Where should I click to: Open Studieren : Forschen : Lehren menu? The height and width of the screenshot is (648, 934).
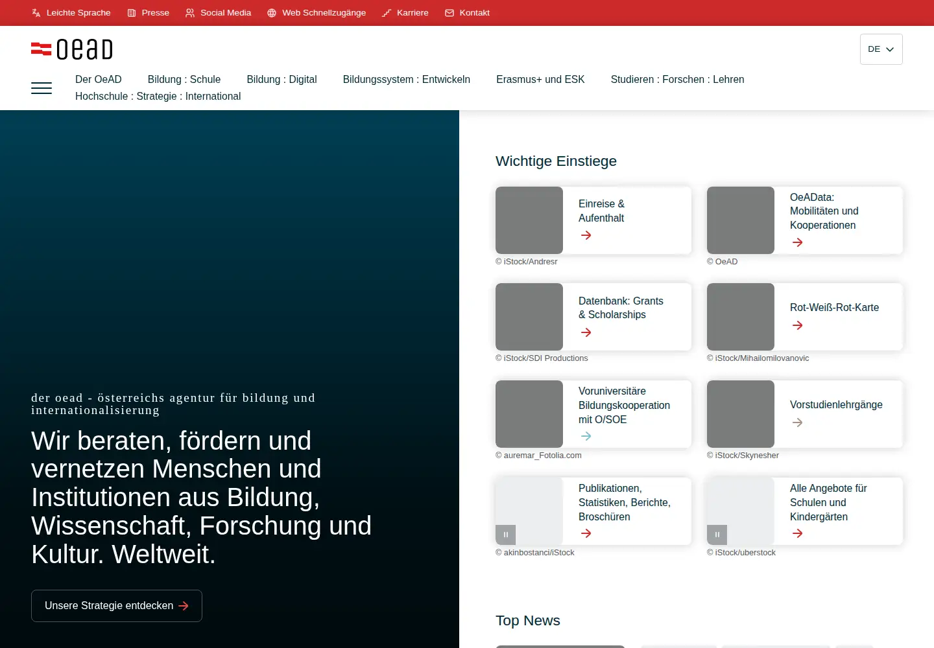click(x=677, y=79)
